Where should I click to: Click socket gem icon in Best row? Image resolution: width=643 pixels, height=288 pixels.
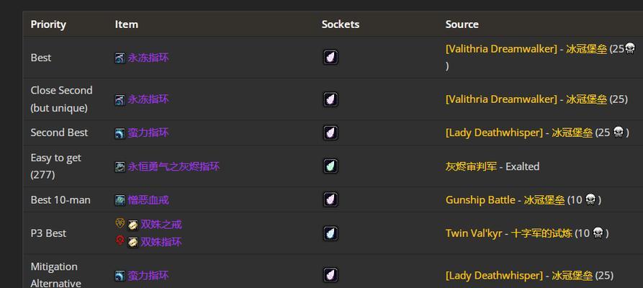[330, 58]
